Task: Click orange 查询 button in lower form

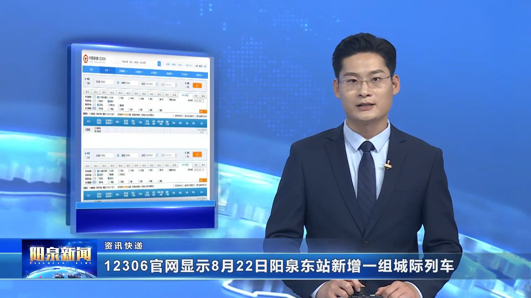Action: coord(197,155)
